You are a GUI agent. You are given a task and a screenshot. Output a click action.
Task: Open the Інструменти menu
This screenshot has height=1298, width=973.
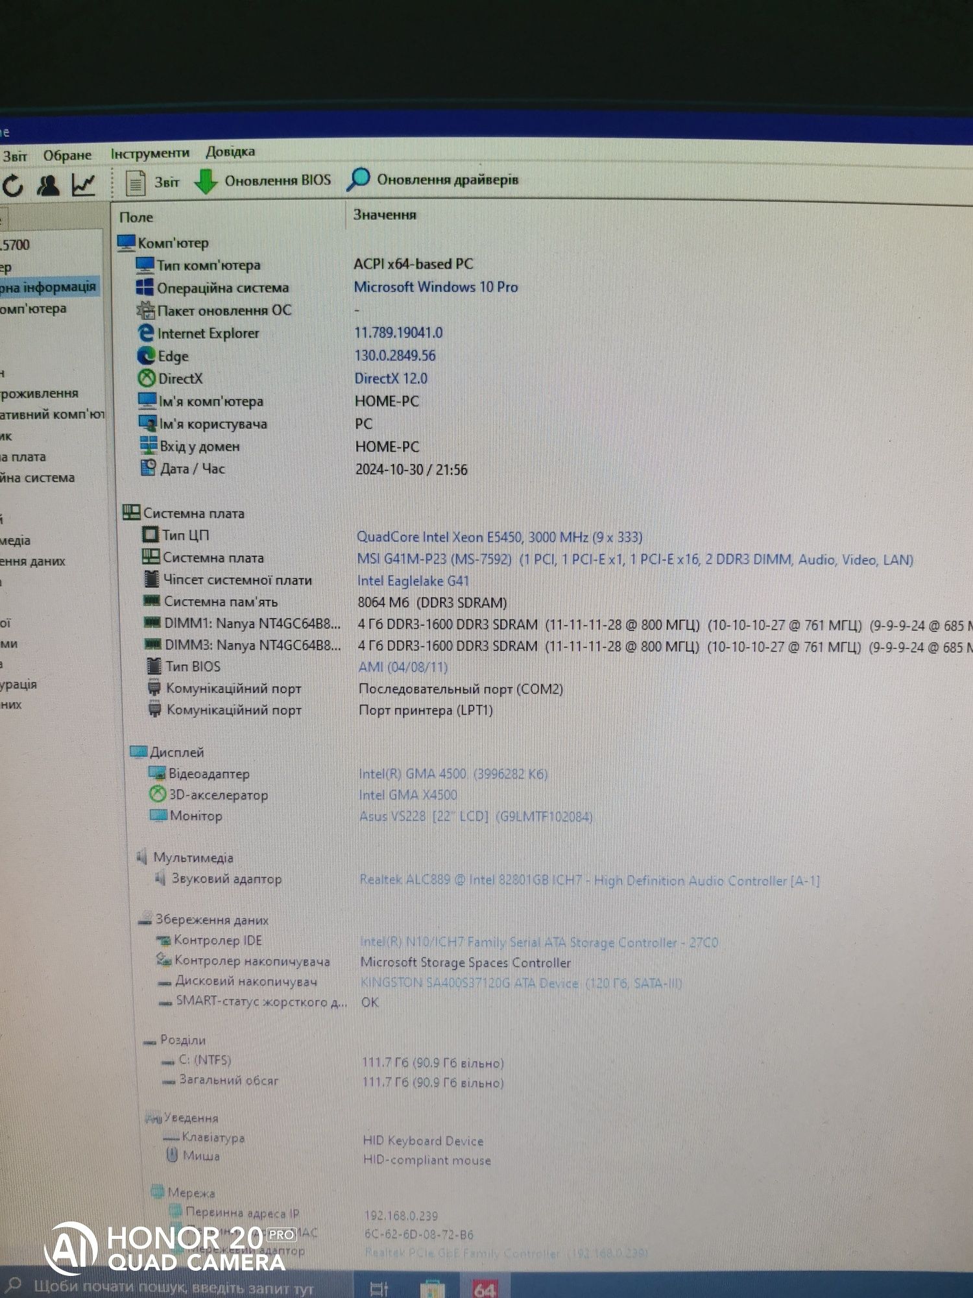click(150, 153)
